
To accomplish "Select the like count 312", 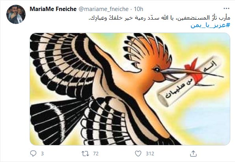I will [x=150, y=154].
